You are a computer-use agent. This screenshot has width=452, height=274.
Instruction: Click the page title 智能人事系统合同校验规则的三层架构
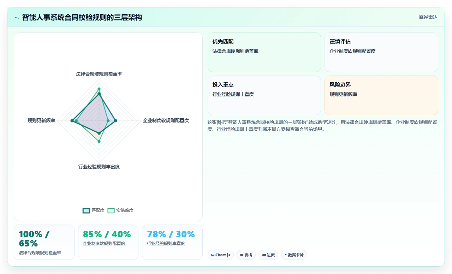[x=82, y=17]
